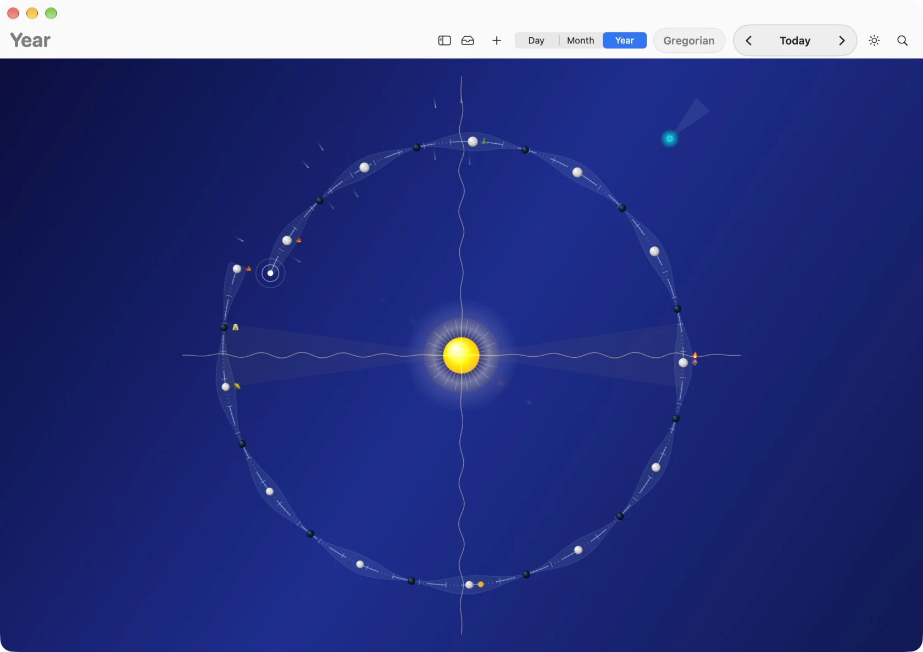Open the tulip flower event icon
This screenshot has height=652, width=923.
coord(695,362)
